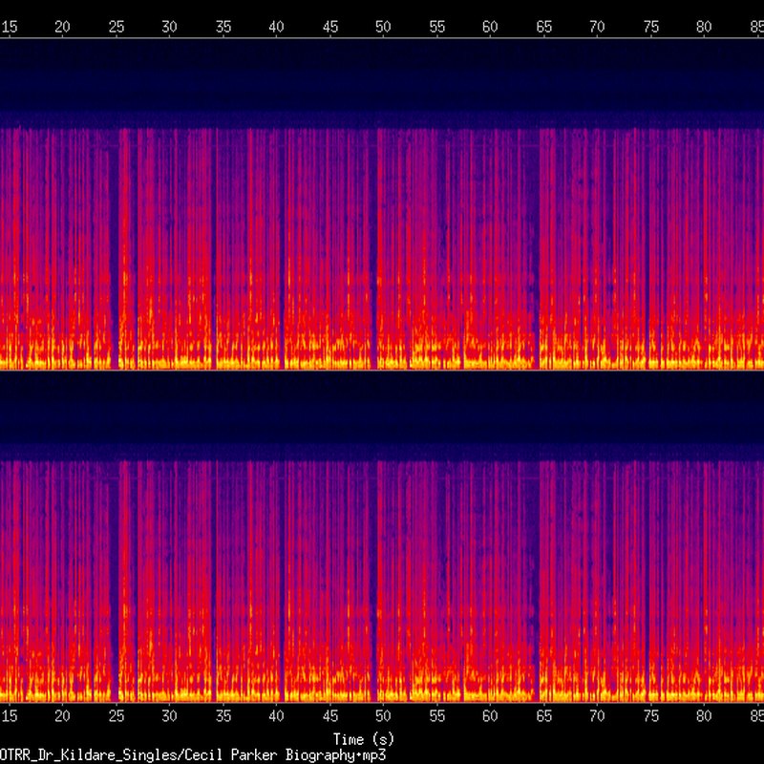
Task: Click tick label 25 on the top time axis
Action: [116, 27]
